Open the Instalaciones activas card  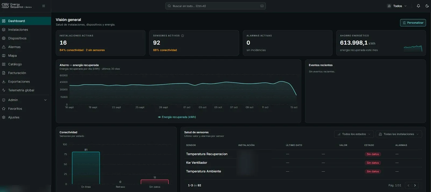[x=100, y=43]
